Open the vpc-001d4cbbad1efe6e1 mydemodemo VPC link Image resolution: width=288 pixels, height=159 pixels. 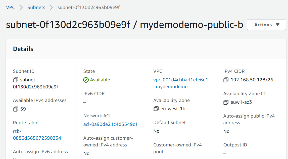tap(181, 83)
